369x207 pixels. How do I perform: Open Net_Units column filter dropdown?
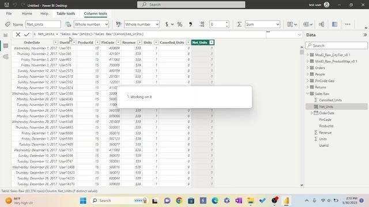[x=212, y=43]
